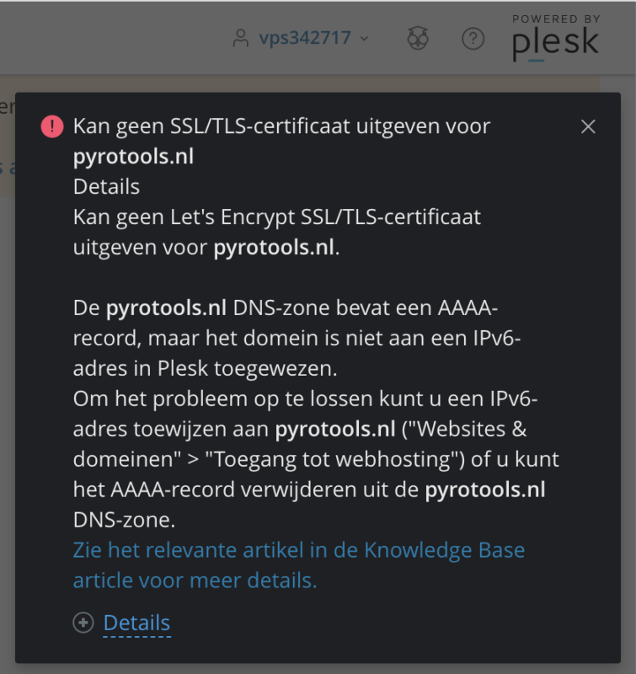Open the Plesk Advisor owl icon
636x674 pixels.
click(x=418, y=39)
